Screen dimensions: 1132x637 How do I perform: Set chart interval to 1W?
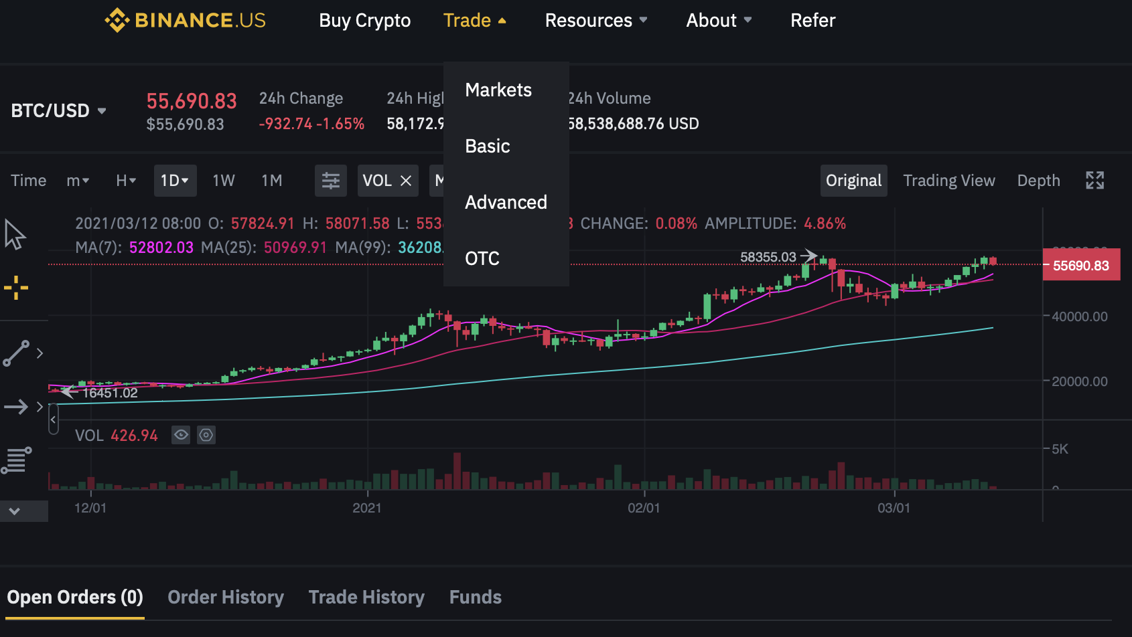224,181
